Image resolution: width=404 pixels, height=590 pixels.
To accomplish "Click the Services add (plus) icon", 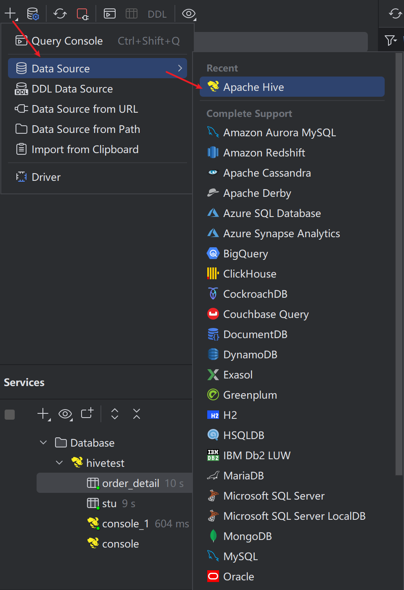I will pyautogui.click(x=43, y=414).
